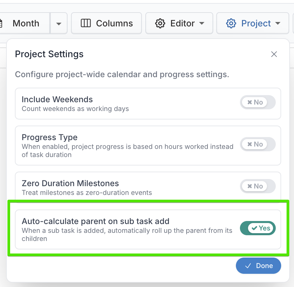Enable Zero Duration Milestones toggle

click(x=258, y=186)
